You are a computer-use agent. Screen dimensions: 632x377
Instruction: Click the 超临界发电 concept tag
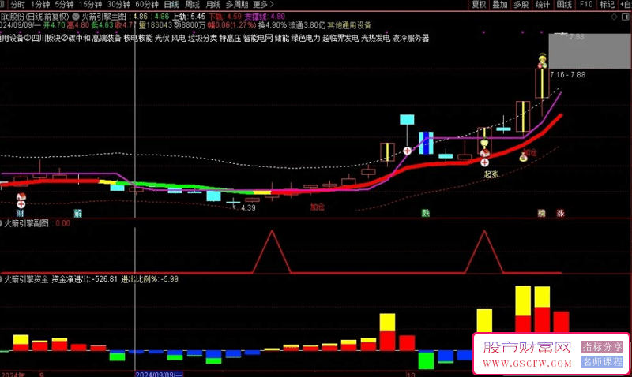[340, 38]
